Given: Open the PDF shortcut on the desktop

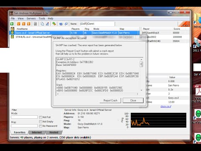Looking at the screenshot, I should pos(198,90).
